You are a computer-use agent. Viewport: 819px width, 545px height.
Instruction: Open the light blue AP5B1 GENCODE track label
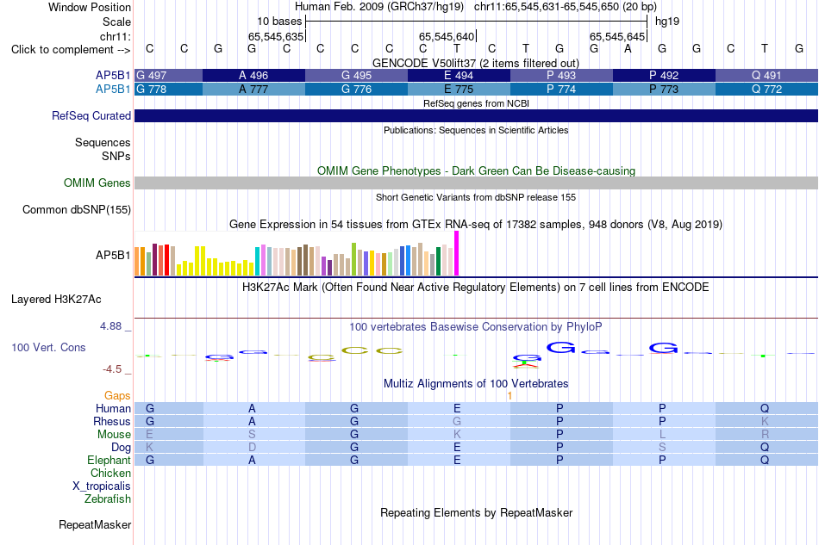(113, 90)
